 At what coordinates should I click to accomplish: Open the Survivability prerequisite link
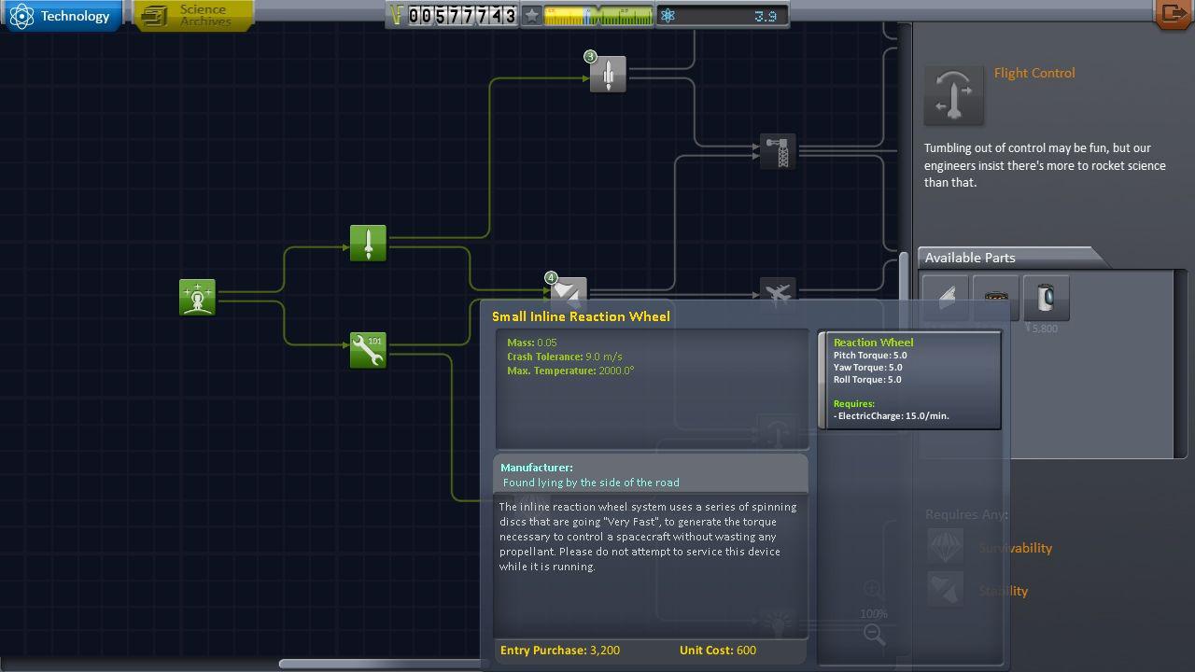pos(1015,548)
